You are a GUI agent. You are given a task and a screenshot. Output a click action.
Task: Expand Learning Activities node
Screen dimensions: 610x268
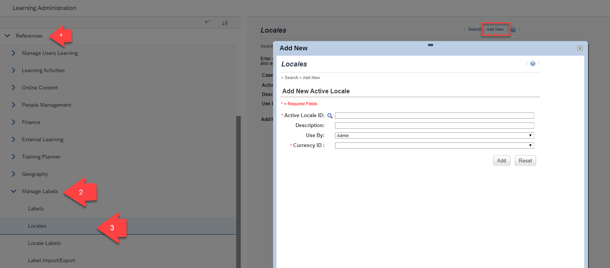tap(13, 70)
